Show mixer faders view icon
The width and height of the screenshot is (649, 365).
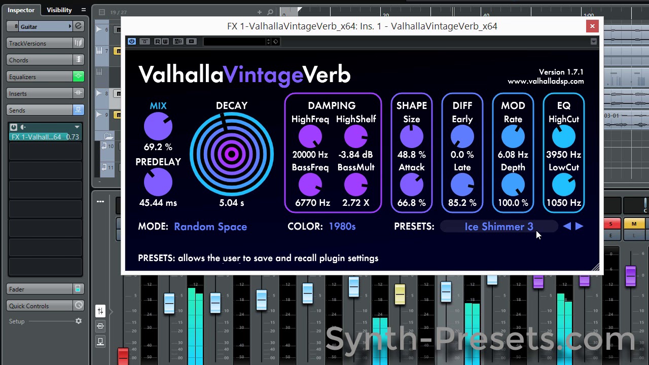pyautogui.click(x=100, y=311)
